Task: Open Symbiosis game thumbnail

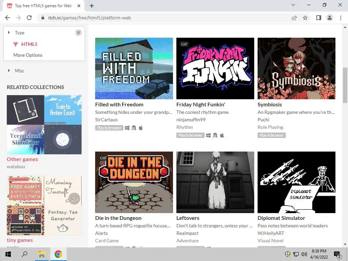Action: coord(296,68)
